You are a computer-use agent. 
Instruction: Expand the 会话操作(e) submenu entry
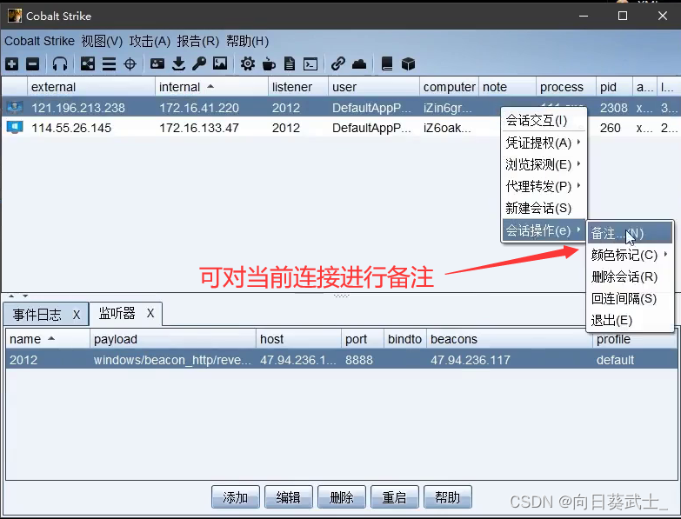[544, 230]
